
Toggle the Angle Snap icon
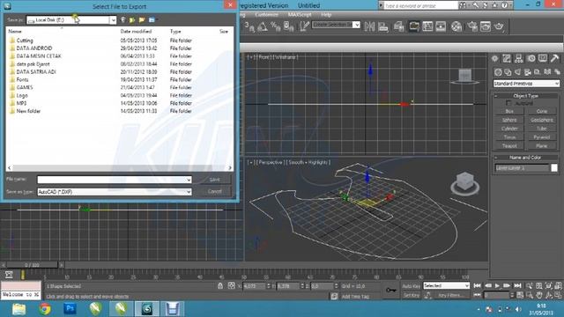pos(263,26)
